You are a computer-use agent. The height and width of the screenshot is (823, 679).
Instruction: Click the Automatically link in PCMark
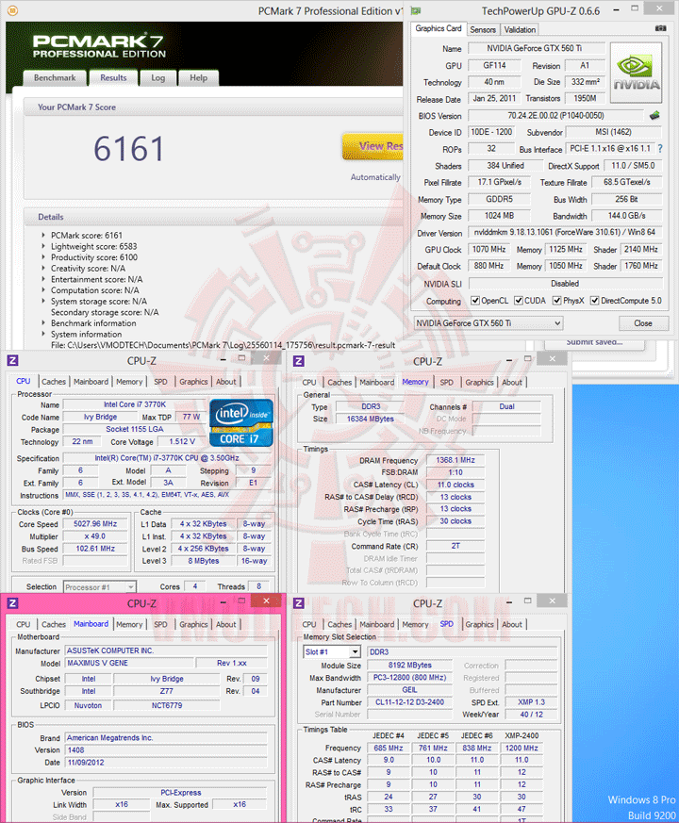[375, 177]
